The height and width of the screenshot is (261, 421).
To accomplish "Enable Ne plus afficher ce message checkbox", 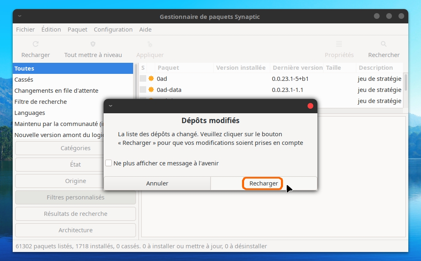I will click(x=109, y=163).
